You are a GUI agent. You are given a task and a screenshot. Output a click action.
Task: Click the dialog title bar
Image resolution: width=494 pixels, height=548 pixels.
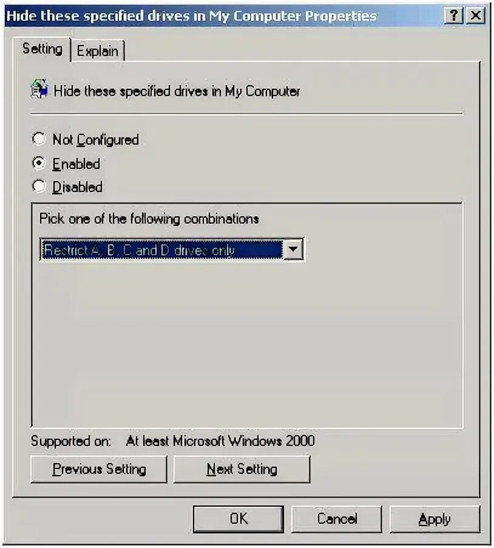(223, 16)
